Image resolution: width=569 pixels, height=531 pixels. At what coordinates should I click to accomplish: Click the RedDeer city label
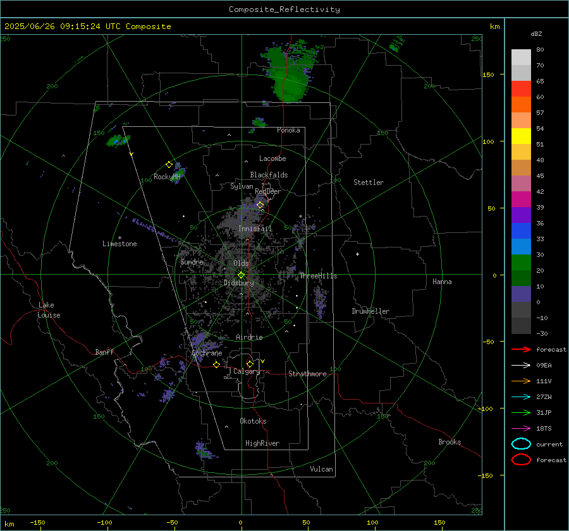click(x=268, y=191)
